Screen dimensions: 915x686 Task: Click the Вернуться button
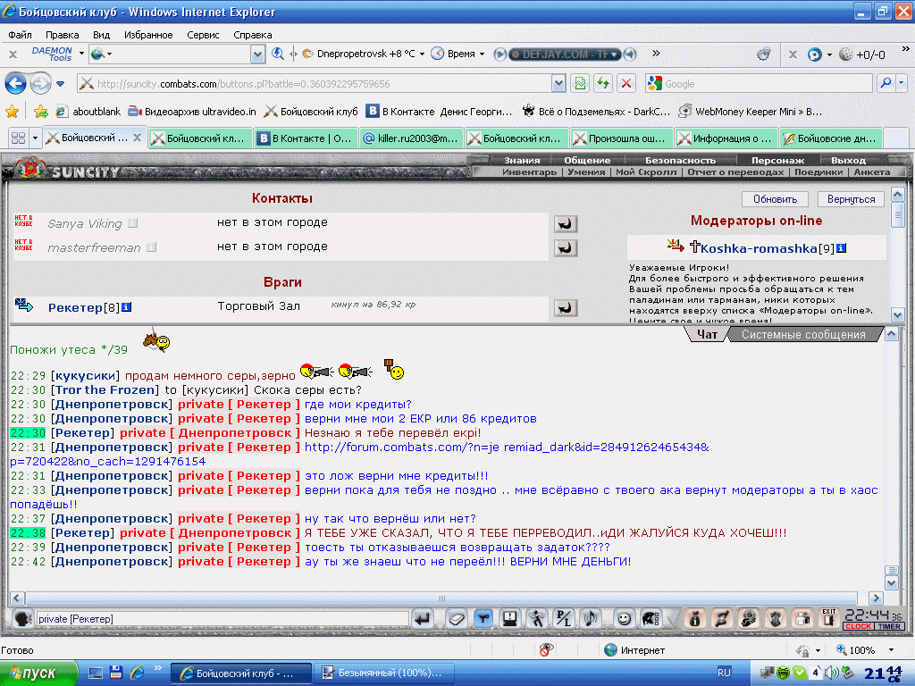(x=851, y=199)
